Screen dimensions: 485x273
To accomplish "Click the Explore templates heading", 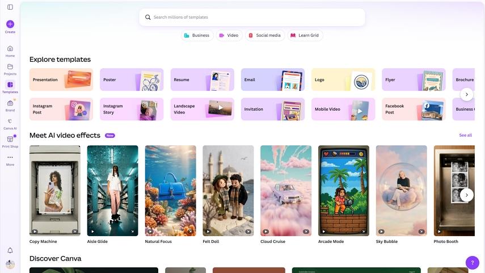I will click(x=60, y=60).
